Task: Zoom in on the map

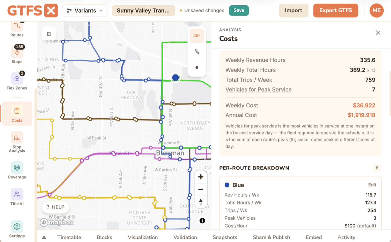Action: tap(201, 177)
